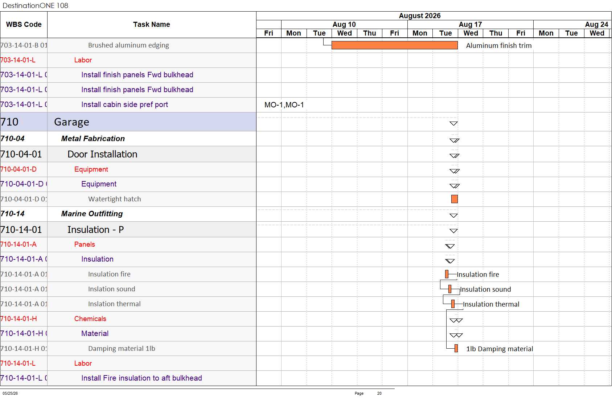Screen dimensions: 612x398
Task: Click the 1lb Damping material orange bar
Action: [x=456, y=348]
